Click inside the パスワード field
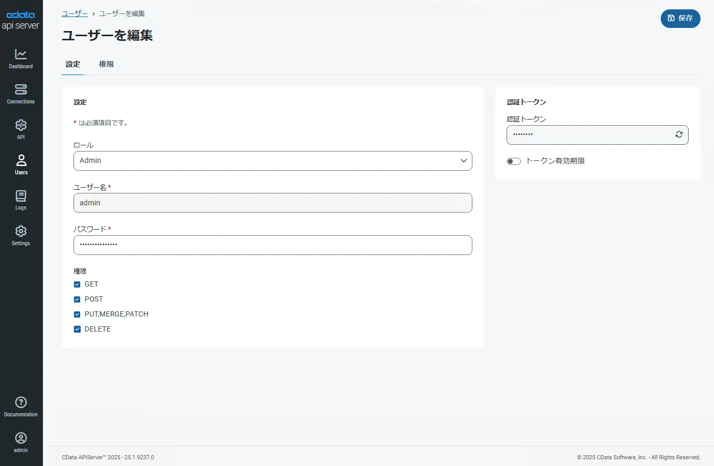Screen dimensions: 714x466 point(273,245)
